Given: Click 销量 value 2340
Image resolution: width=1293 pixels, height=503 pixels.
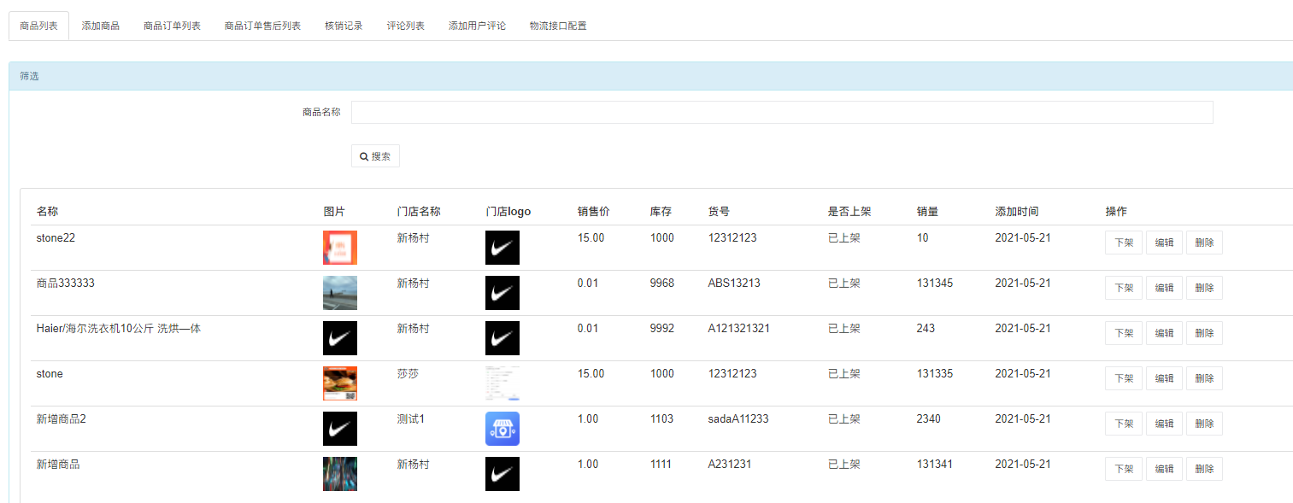Looking at the screenshot, I should tap(929, 419).
